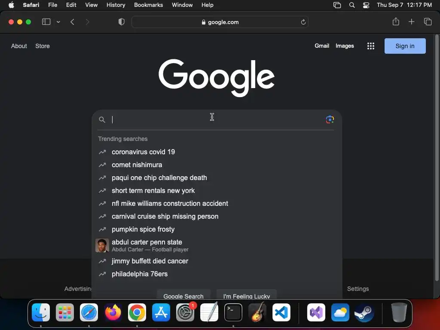
Task: Launch Firefox from the Dock
Action: tap(113, 312)
